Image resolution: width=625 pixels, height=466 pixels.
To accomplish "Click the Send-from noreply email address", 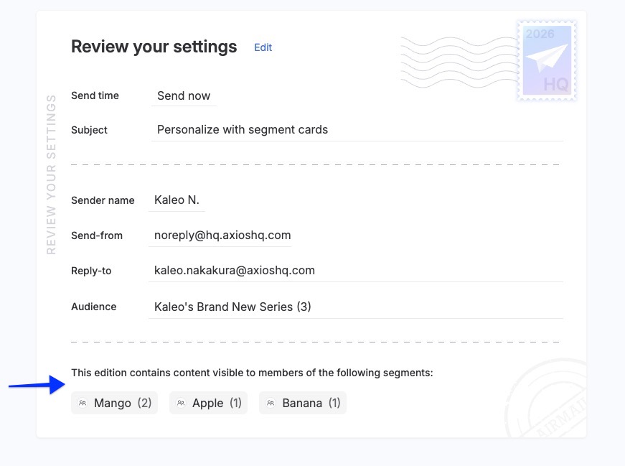I will pyautogui.click(x=222, y=236).
